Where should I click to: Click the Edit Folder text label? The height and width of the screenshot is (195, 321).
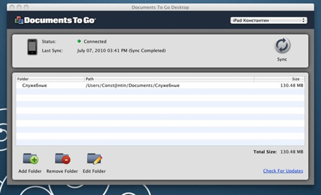tap(94, 171)
